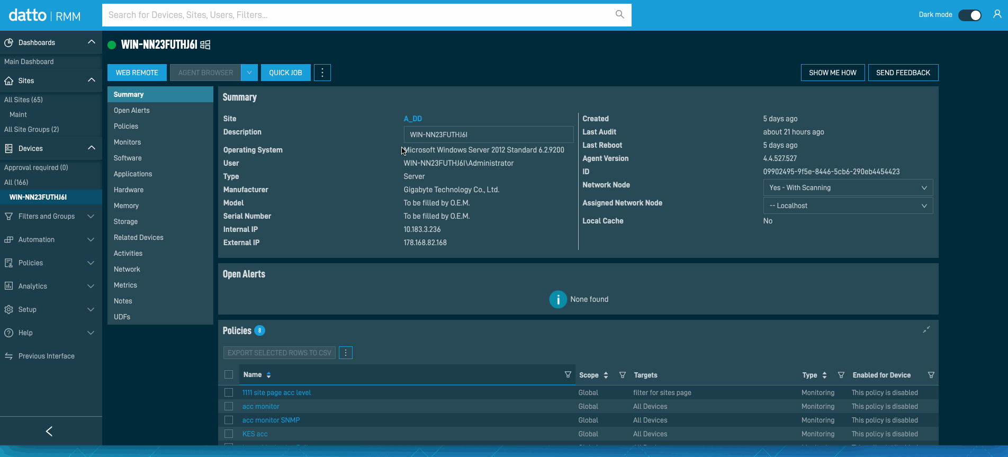The image size is (1008, 457).
Task: Click the Previous Interface swap icon
Action: (x=8, y=356)
